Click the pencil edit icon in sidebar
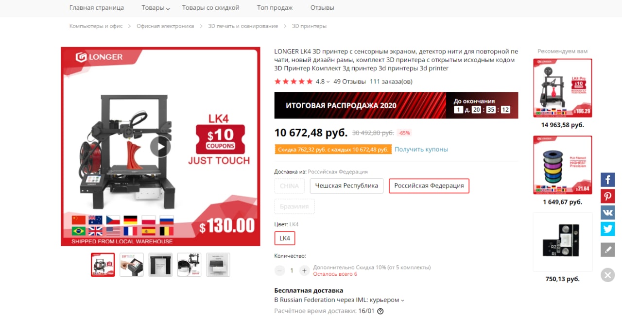 click(x=608, y=250)
